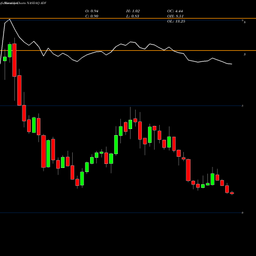
Task: Click the 'NASDAQ ADV' chart title
Action: point(36,3)
